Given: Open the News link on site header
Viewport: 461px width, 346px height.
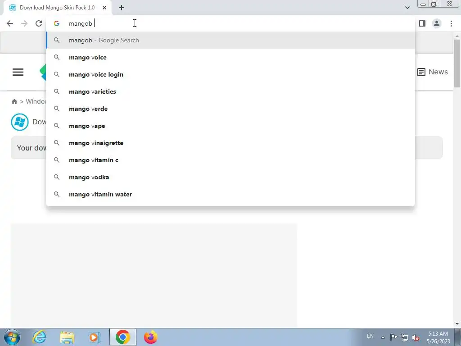Looking at the screenshot, I should point(433,72).
